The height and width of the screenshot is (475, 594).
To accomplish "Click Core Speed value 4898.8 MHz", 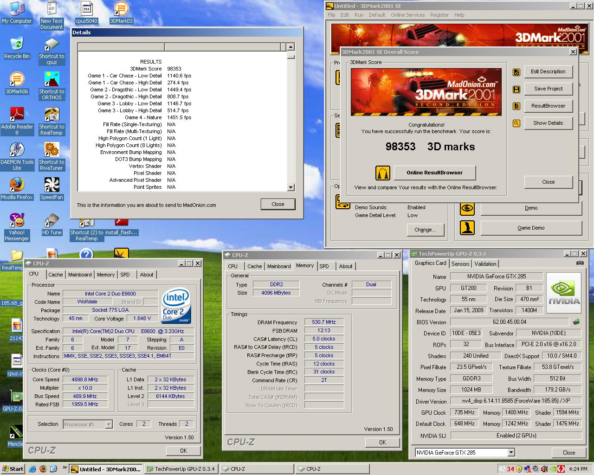I will click(x=85, y=379).
